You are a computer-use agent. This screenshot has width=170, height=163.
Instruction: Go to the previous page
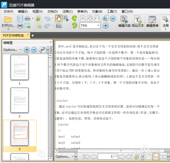(x=94, y=157)
